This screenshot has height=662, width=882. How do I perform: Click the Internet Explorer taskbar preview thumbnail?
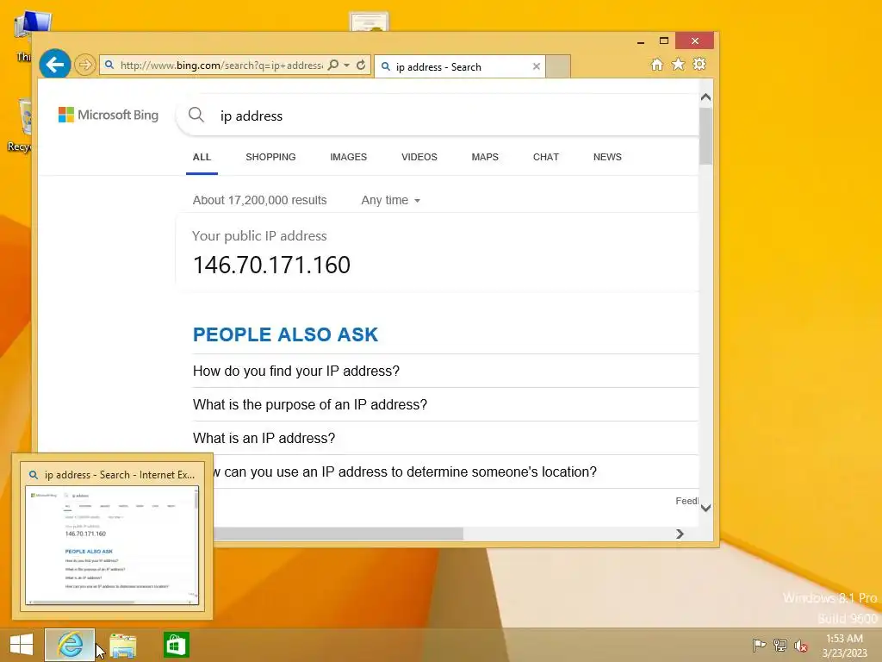pos(112,546)
